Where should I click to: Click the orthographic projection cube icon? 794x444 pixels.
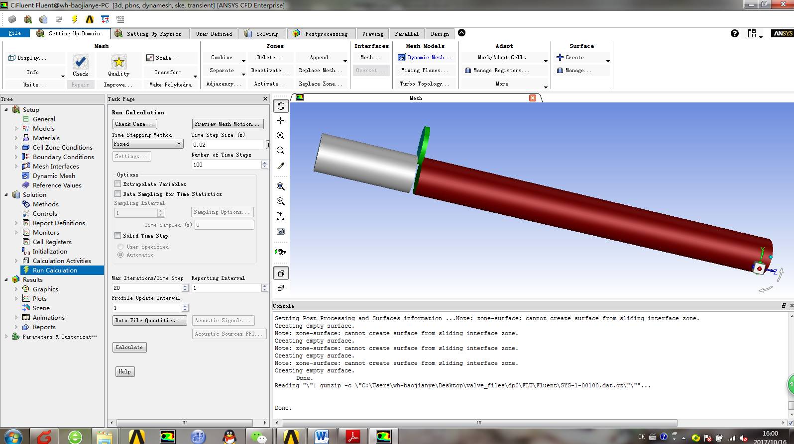tap(281, 288)
